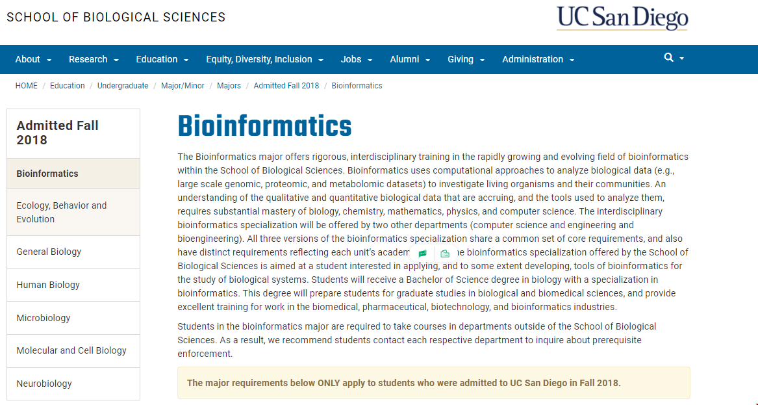Click the UC San Diego logo
This screenshot has width=758, height=405.
click(621, 19)
